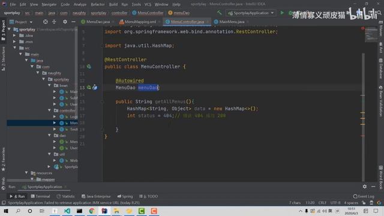The height and width of the screenshot is (216, 384).
Task: Collapse the resources folder
Action: [26, 173]
